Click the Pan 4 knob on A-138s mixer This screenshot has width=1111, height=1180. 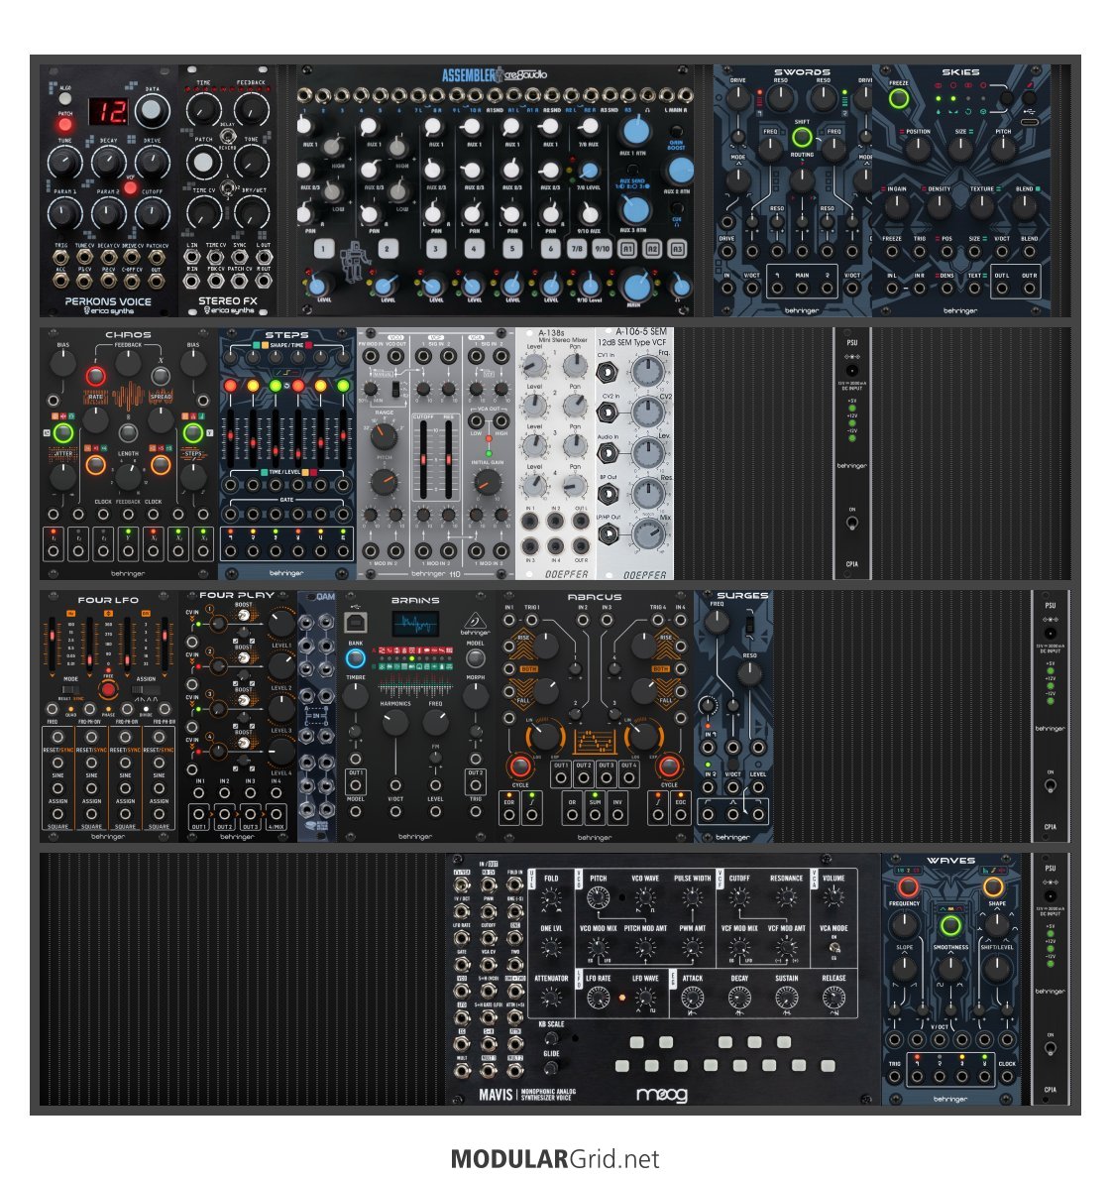[576, 486]
